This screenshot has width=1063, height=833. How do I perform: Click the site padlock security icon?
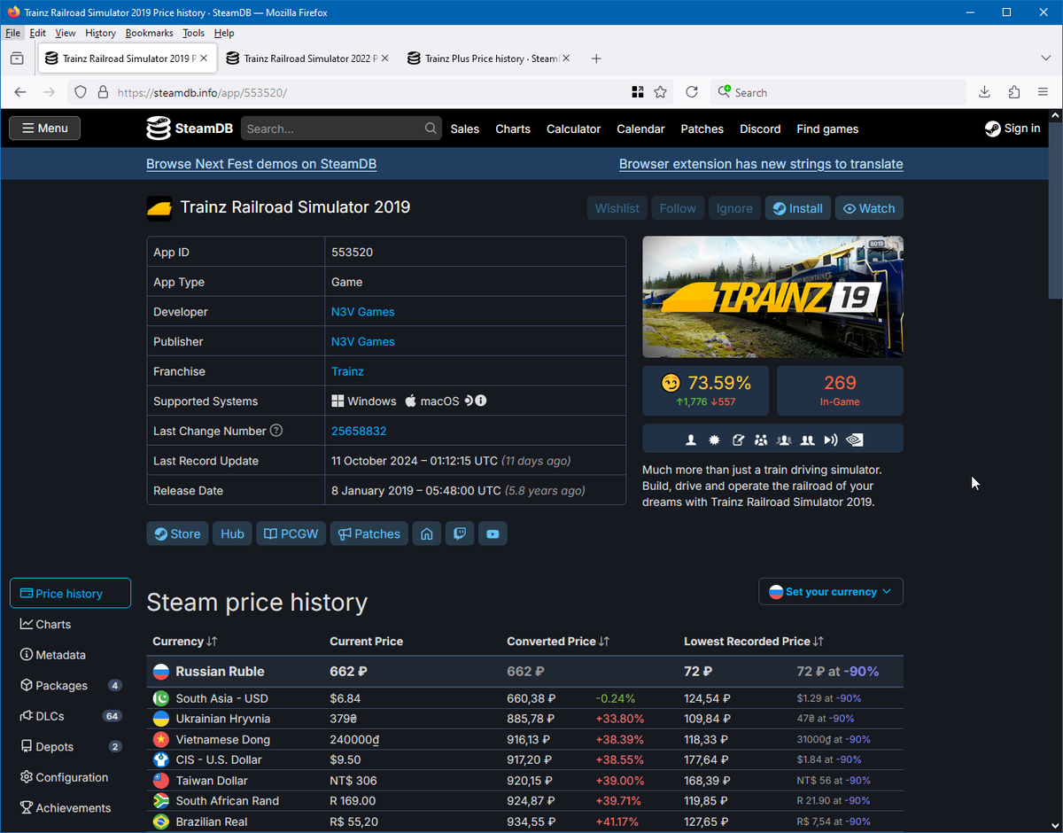pyautogui.click(x=103, y=92)
